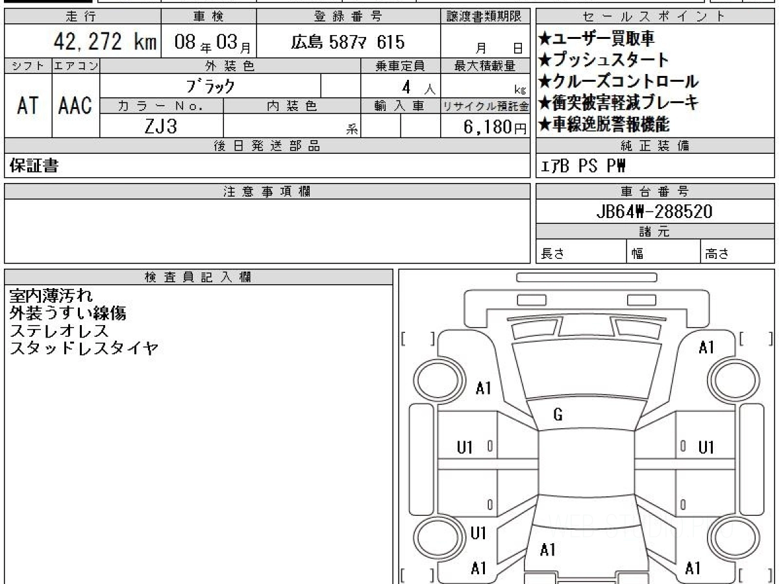Screen dimensions: 779x584
Task: Click the 諸元 header
Action: coord(655,232)
